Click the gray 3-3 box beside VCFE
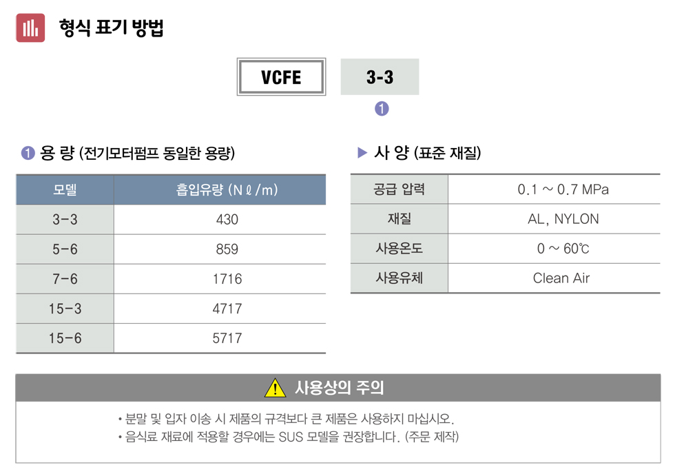Viewport: 684px width, 474px height. (380, 77)
